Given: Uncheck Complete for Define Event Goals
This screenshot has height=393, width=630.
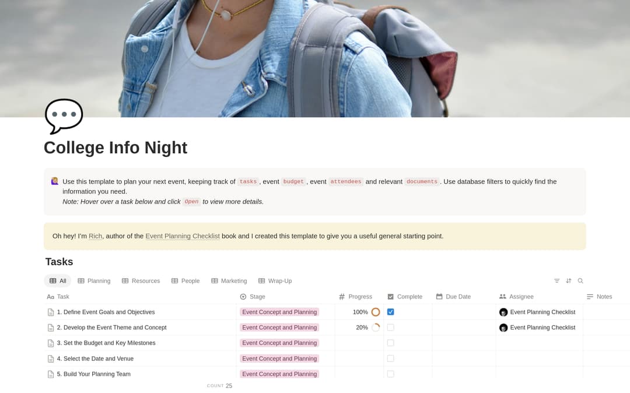Looking at the screenshot, I should [x=390, y=312].
